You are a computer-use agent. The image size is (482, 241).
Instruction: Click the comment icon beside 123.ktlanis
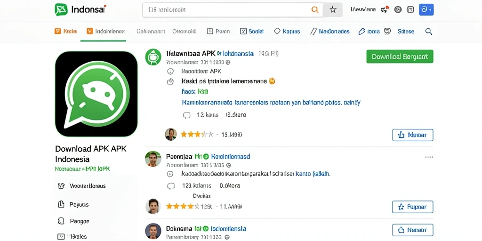[x=170, y=186]
